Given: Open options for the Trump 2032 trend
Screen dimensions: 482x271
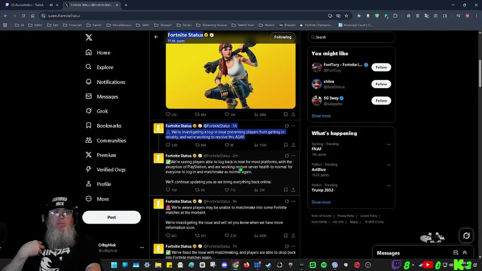Looking at the screenshot, I should click(x=389, y=185).
